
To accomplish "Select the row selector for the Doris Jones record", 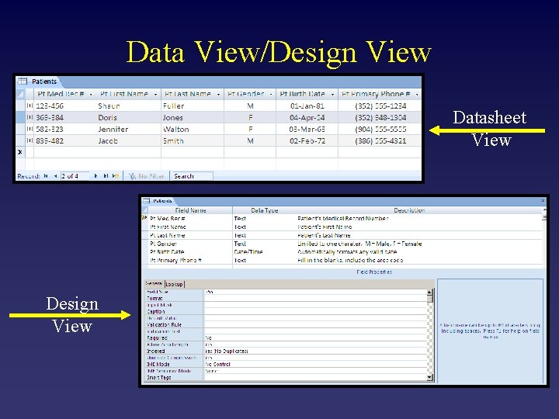I will pos(20,117).
